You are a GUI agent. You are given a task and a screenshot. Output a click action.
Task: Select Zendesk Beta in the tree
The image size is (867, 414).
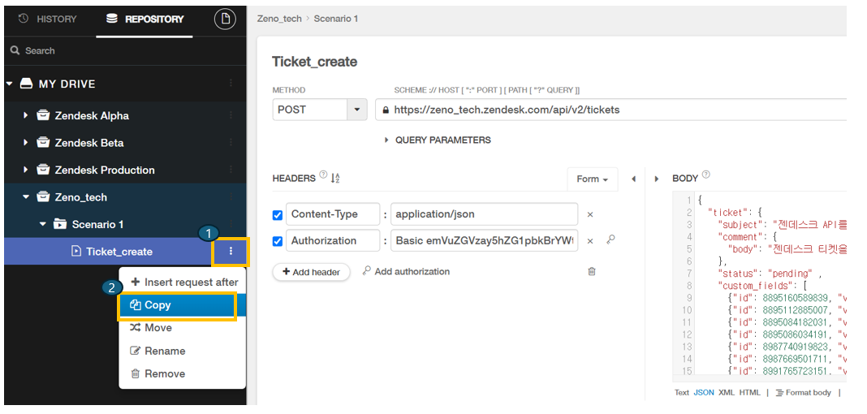89,143
